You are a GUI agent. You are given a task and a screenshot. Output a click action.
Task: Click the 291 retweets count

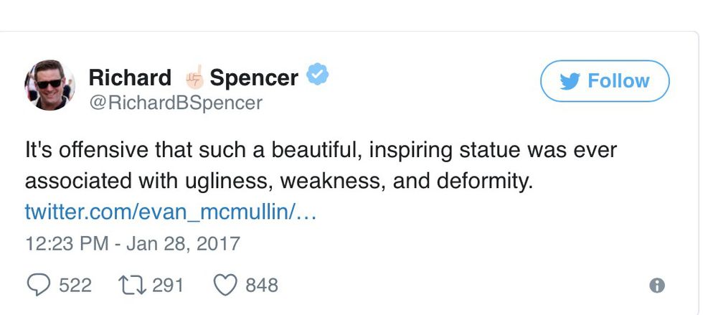pyautogui.click(x=168, y=286)
